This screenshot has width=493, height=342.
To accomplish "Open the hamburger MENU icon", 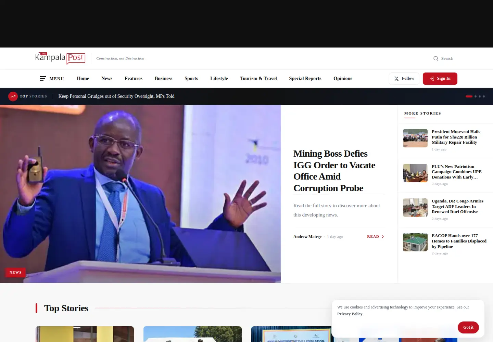I will click(43, 79).
